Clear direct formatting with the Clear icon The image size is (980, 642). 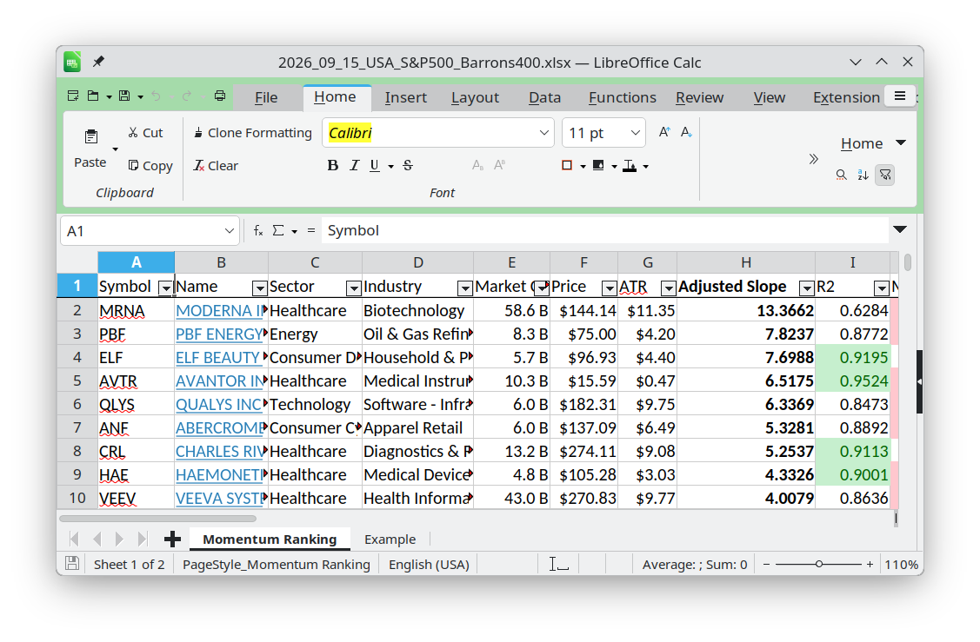[199, 166]
